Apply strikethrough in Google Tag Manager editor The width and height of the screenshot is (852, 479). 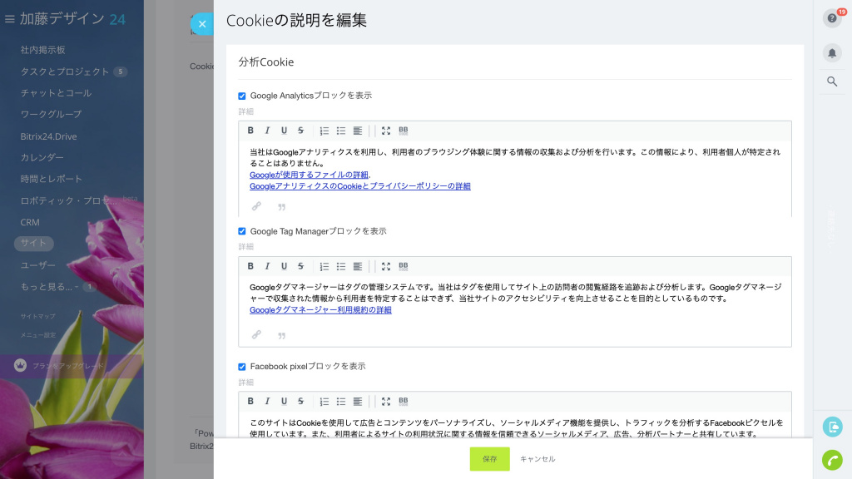[x=300, y=266]
